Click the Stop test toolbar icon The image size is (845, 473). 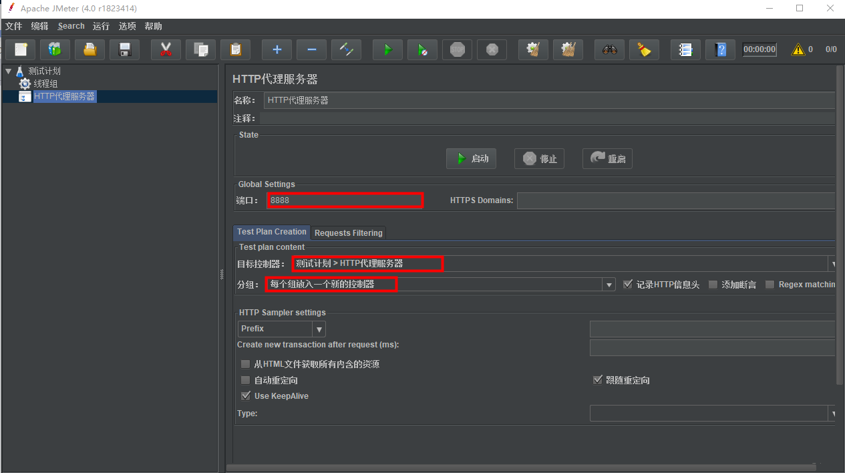(x=457, y=49)
